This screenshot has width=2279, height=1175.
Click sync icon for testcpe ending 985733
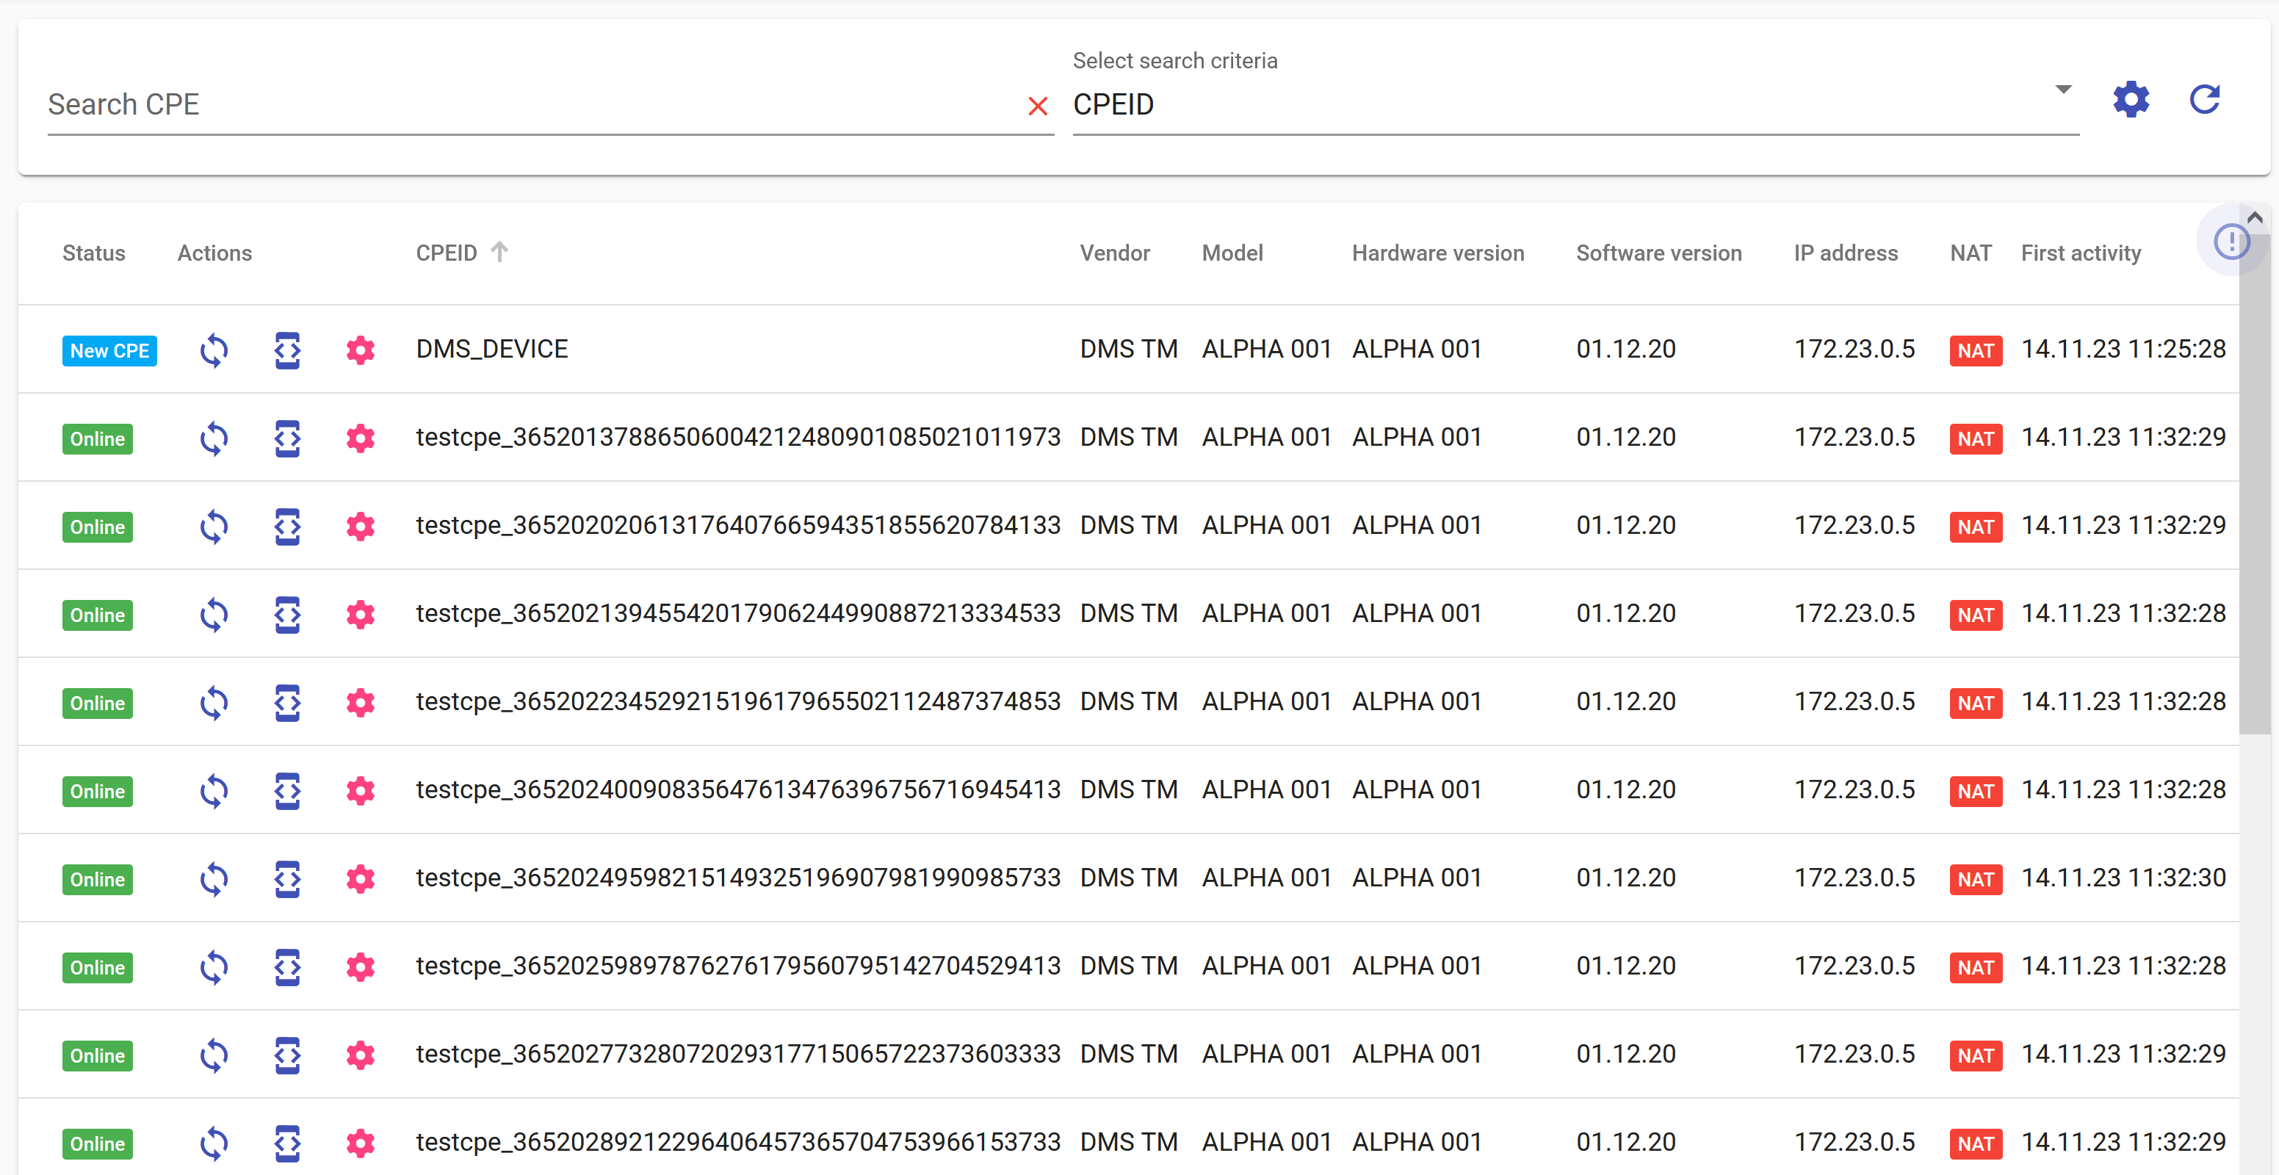[214, 880]
